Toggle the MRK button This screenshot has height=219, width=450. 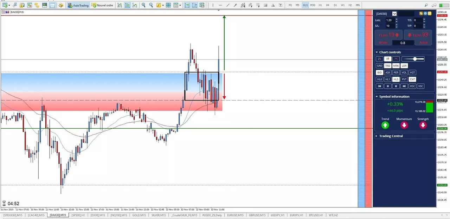pos(396,66)
